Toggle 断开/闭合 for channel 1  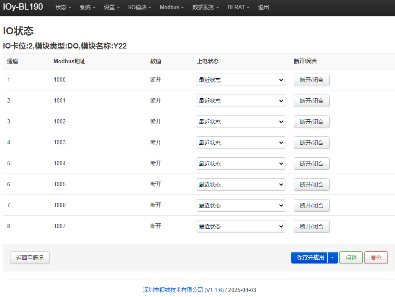pos(312,80)
